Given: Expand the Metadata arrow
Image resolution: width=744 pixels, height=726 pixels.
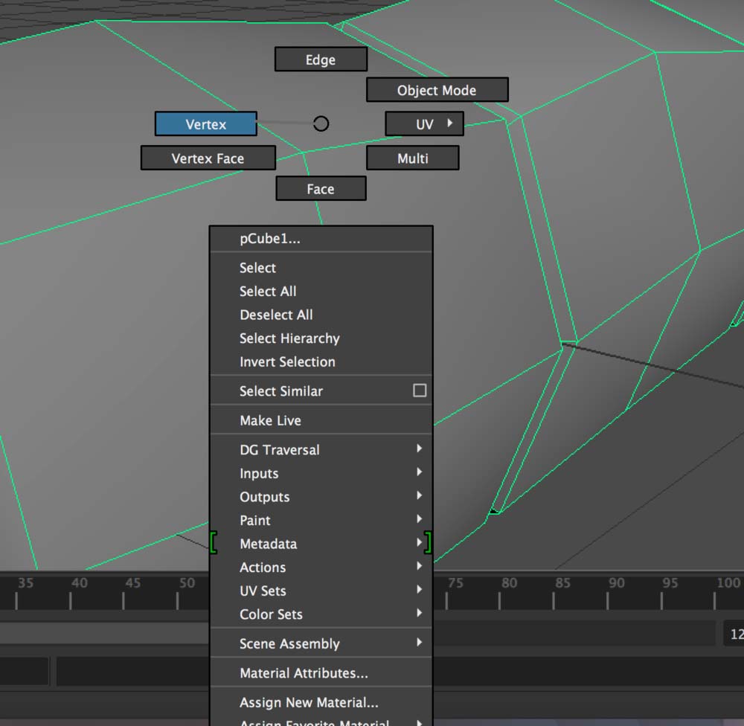Looking at the screenshot, I should click(x=419, y=542).
